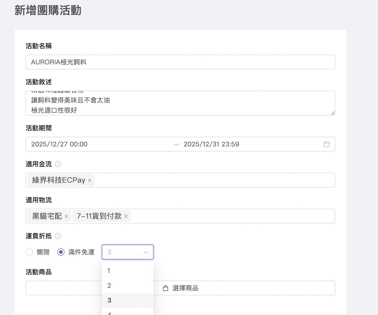Choose option 2 in the dropdown list
This screenshot has width=378, height=315.
[x=127, y=286]
